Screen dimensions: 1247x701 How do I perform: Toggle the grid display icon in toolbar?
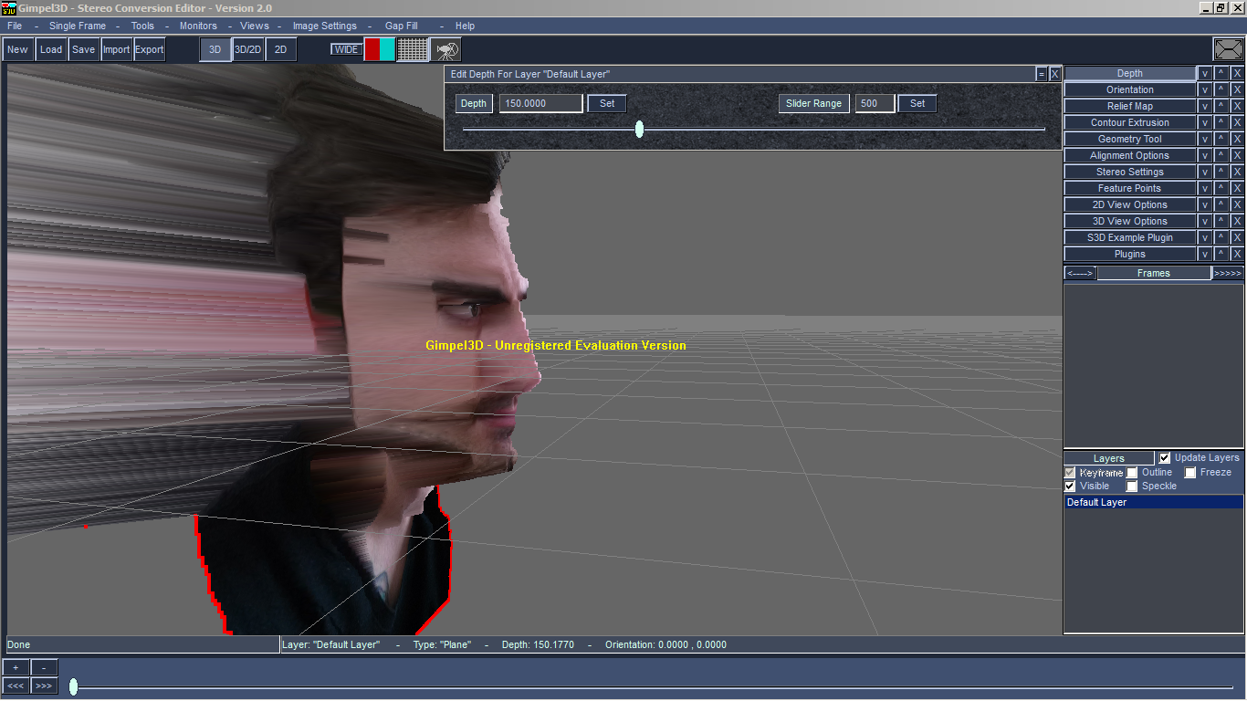coord(413,49)
